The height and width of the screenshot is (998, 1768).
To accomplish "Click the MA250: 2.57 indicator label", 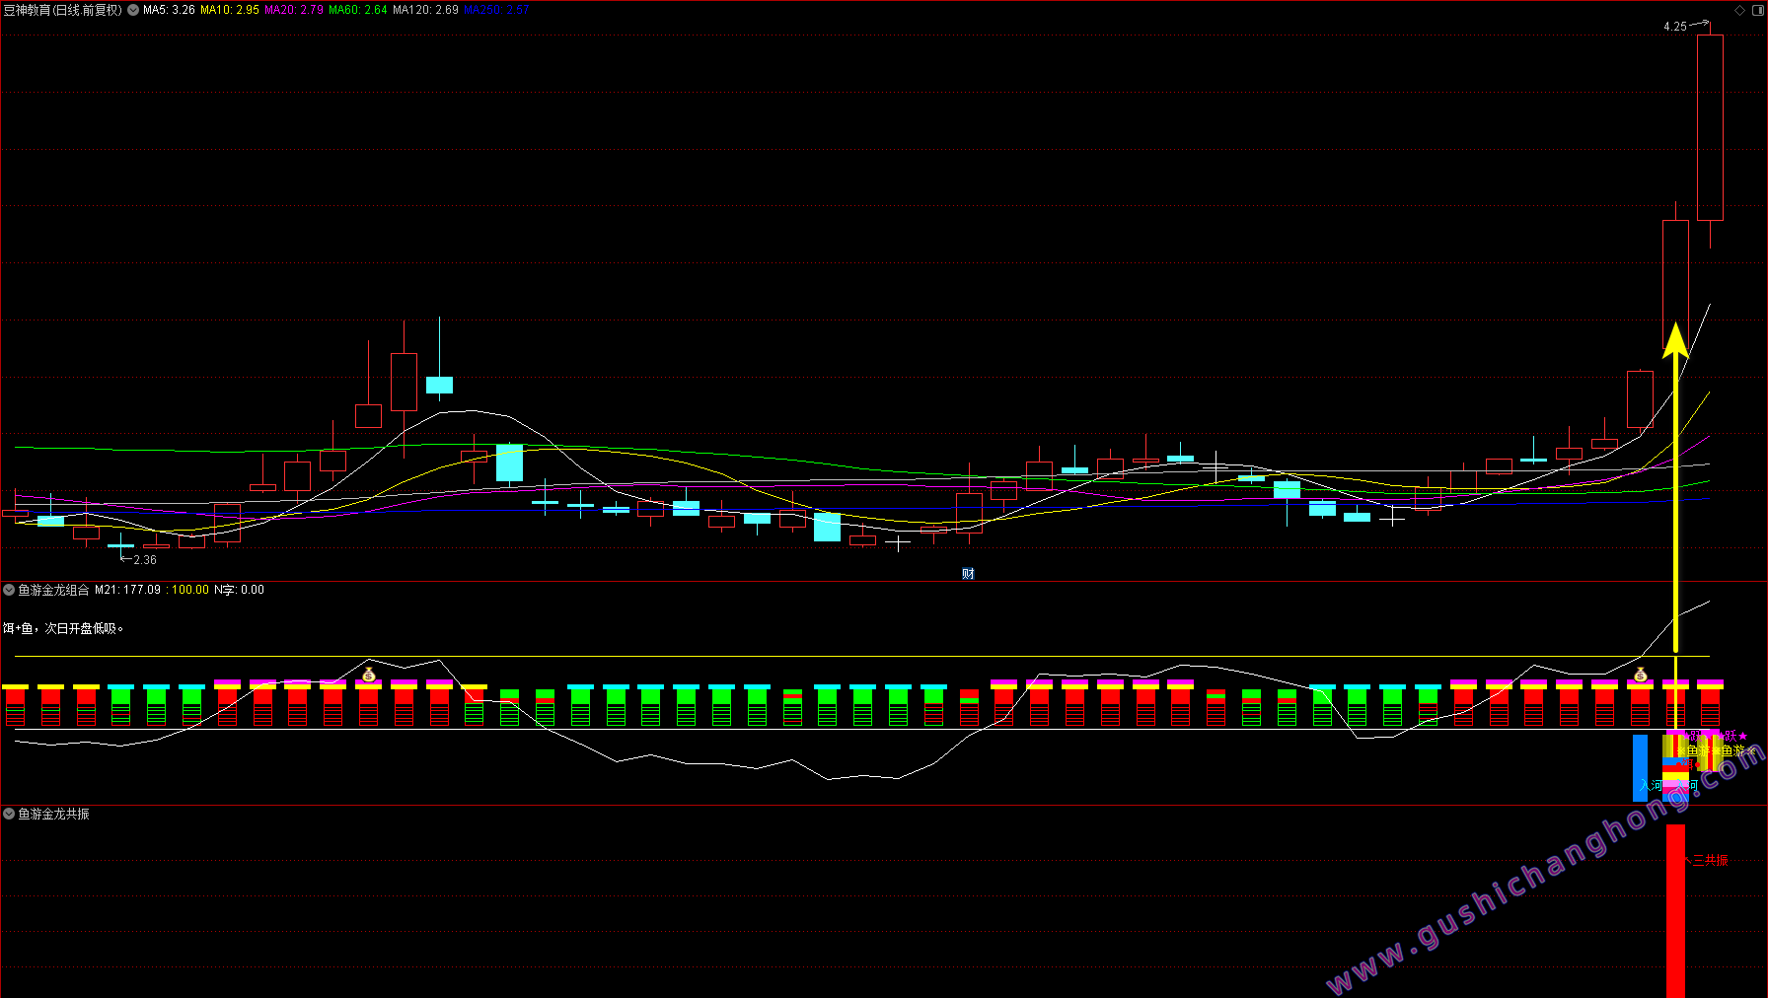I will (496, 10).
